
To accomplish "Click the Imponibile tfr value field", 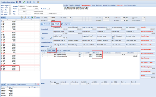I will click(60, 29).
